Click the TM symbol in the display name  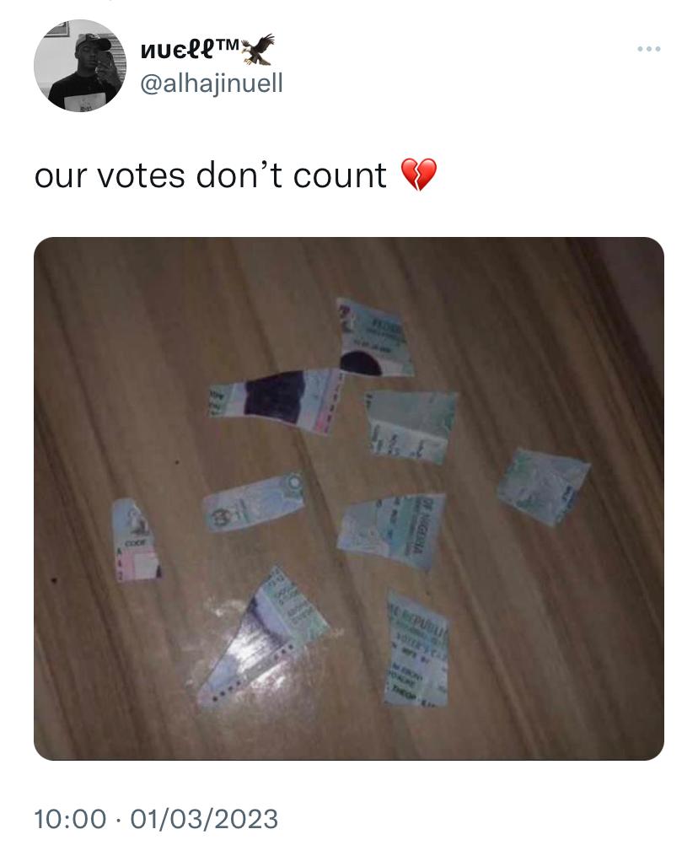227,44
